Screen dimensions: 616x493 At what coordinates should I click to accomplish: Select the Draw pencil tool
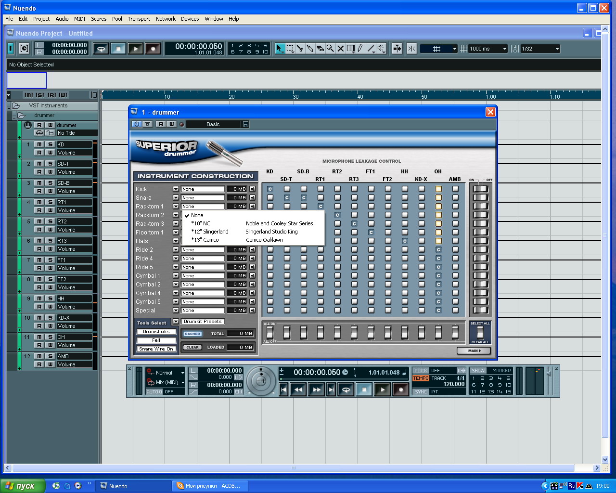tap(360, 49)
